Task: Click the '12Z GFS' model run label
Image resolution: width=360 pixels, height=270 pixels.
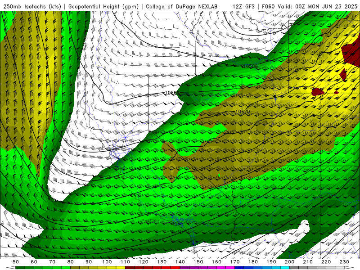Action: click(x=243, y=7)
